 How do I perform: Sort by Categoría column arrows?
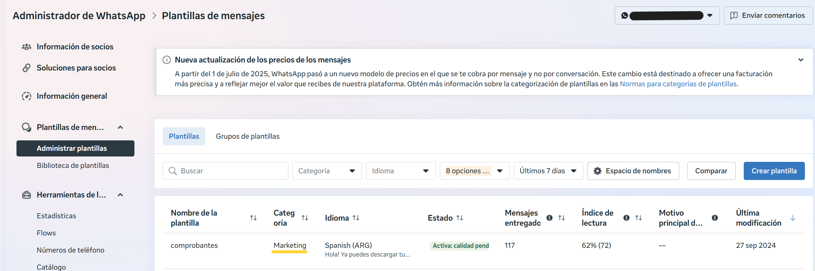pyautogui.click(x=305, y=218)
